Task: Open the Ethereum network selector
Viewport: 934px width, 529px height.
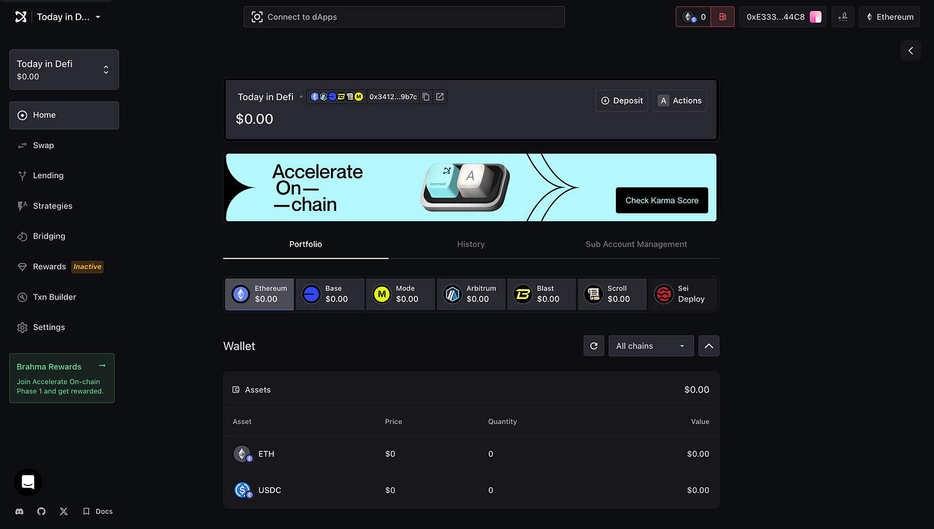Action: [890, 17]
